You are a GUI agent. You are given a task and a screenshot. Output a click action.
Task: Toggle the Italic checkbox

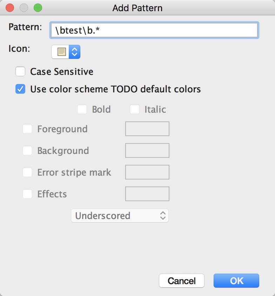(x=135, y=110)
